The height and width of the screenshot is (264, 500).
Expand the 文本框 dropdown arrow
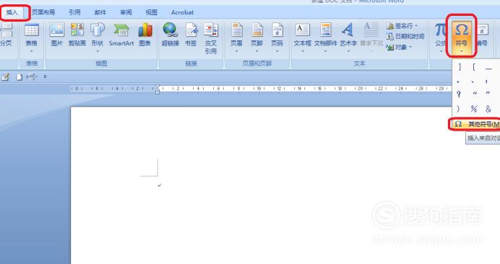(302, 51)
